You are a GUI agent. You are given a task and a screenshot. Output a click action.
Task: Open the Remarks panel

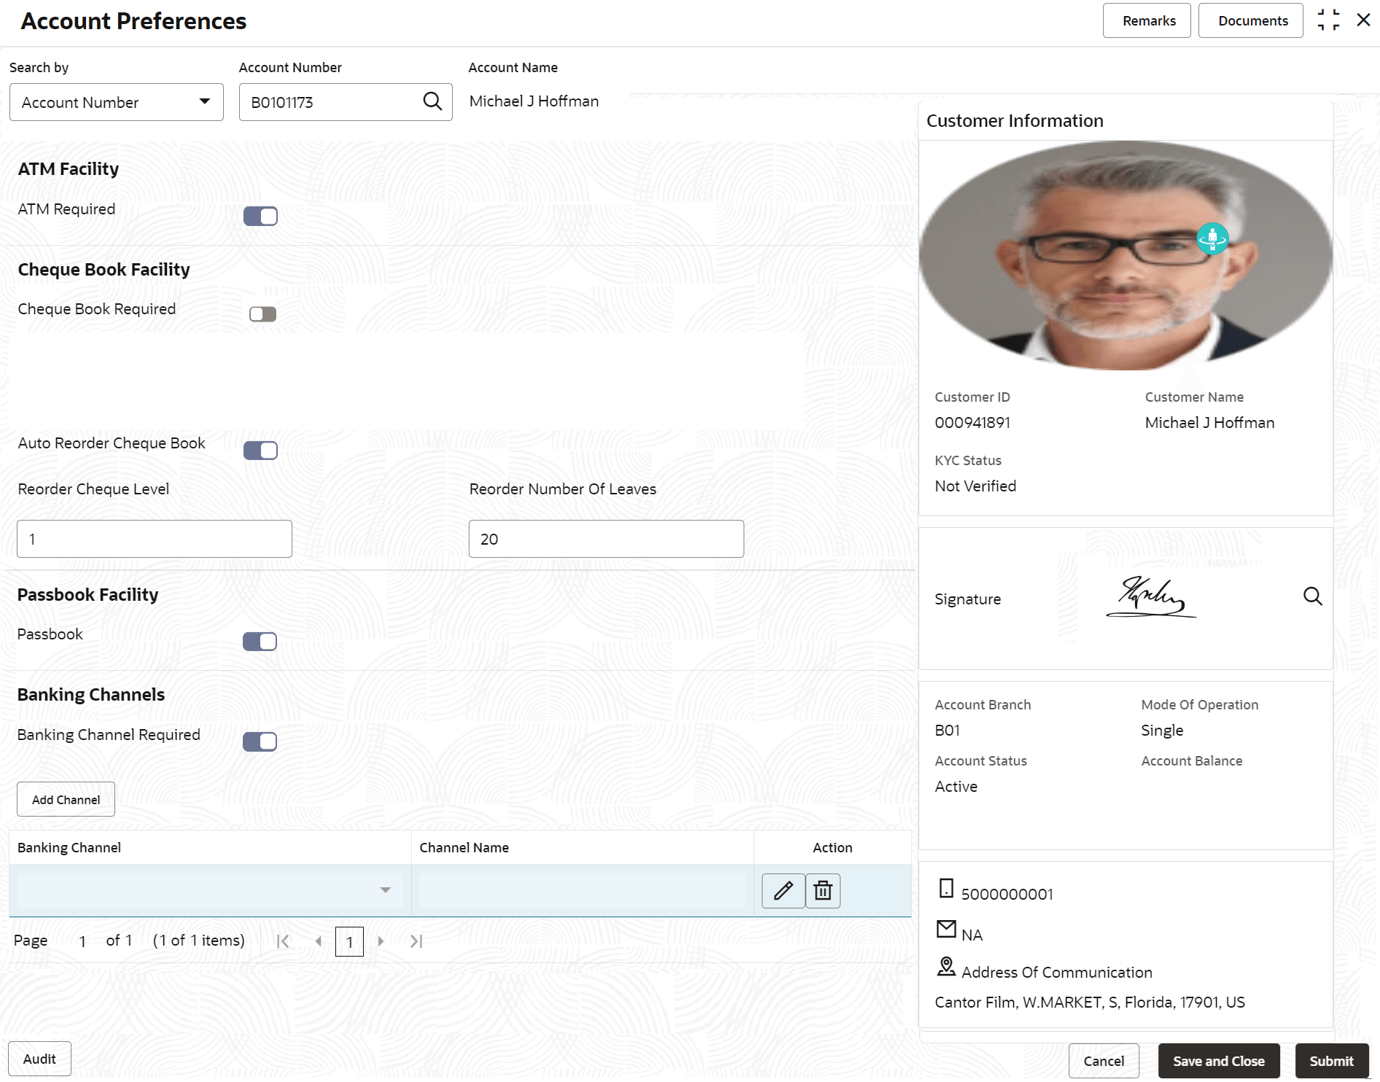pos(1147,20)
